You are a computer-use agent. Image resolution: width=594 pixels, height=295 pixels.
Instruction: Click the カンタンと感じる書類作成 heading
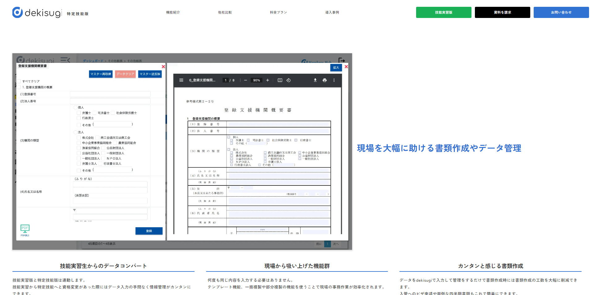pyautogui.click(x=490, y=266)
